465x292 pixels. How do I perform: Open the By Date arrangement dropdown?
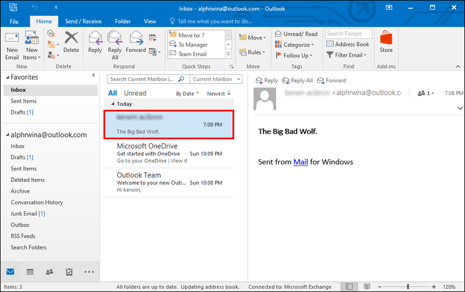coord(187,93)
